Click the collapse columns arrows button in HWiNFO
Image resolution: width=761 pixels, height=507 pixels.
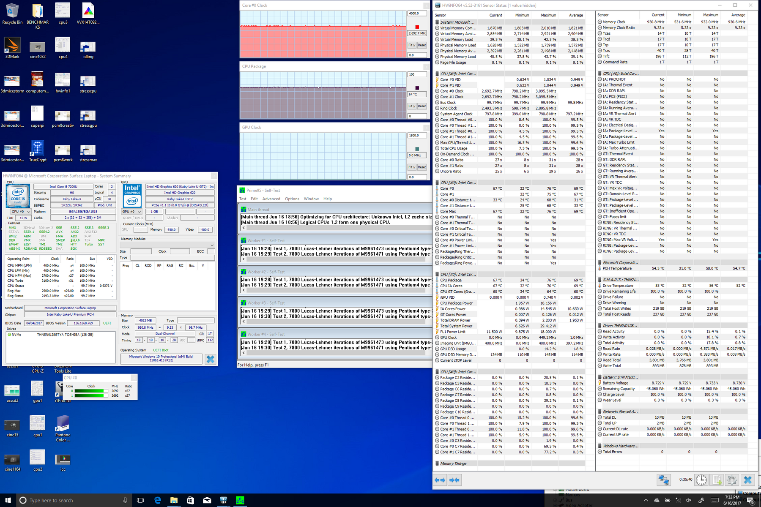454,480
